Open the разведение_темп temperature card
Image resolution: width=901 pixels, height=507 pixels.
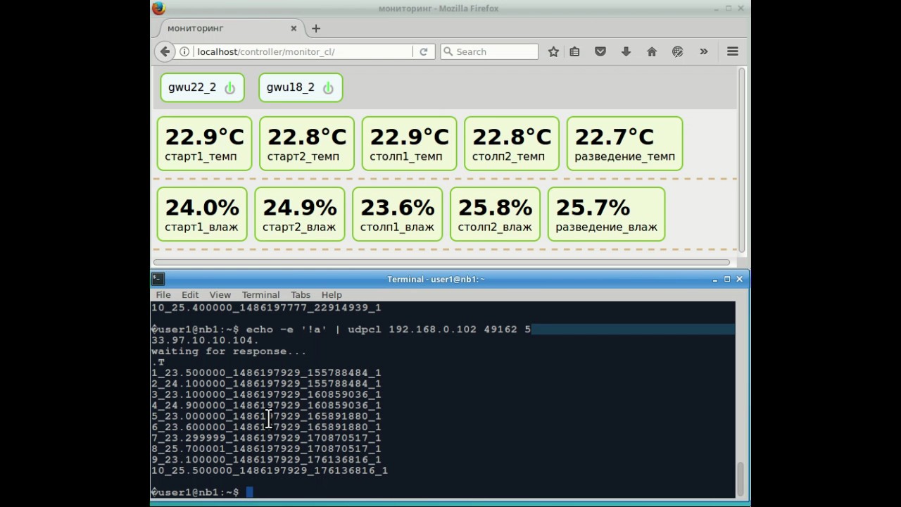(x=624, y=144)
